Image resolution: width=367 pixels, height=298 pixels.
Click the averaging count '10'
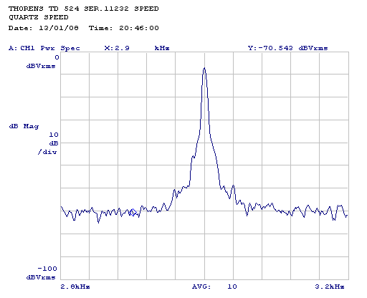pos(232,287)
